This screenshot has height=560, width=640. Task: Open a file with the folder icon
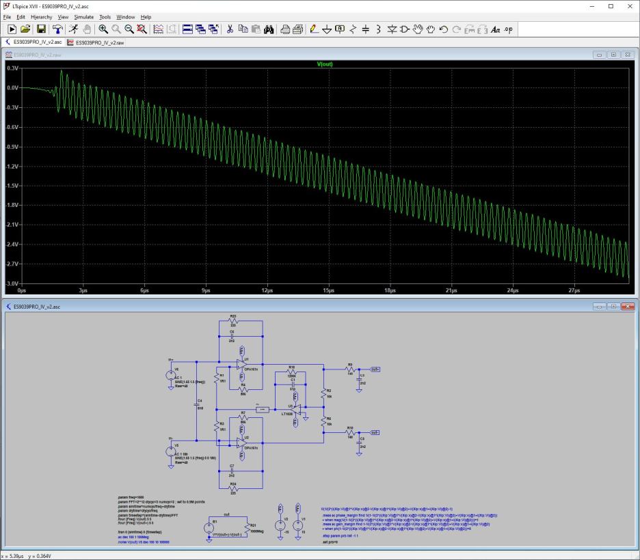[x=25, y=29]
